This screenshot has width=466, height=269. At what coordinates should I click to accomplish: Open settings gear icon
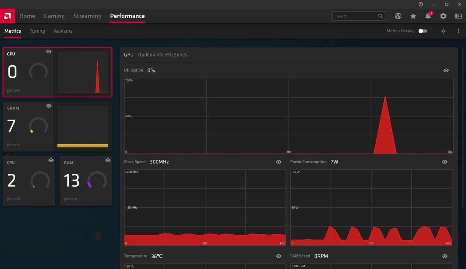click(x=443, y=16)
